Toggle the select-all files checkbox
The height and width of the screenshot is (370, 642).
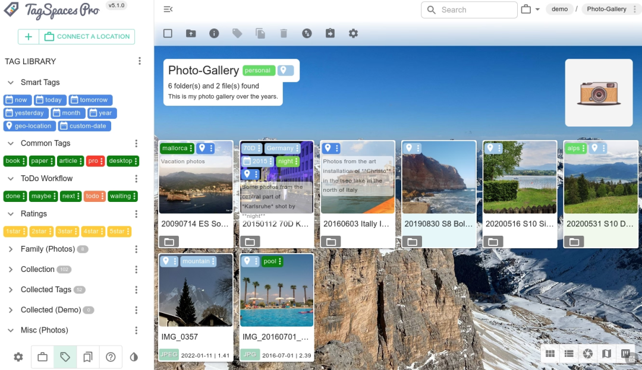click(x=168, y=33)
